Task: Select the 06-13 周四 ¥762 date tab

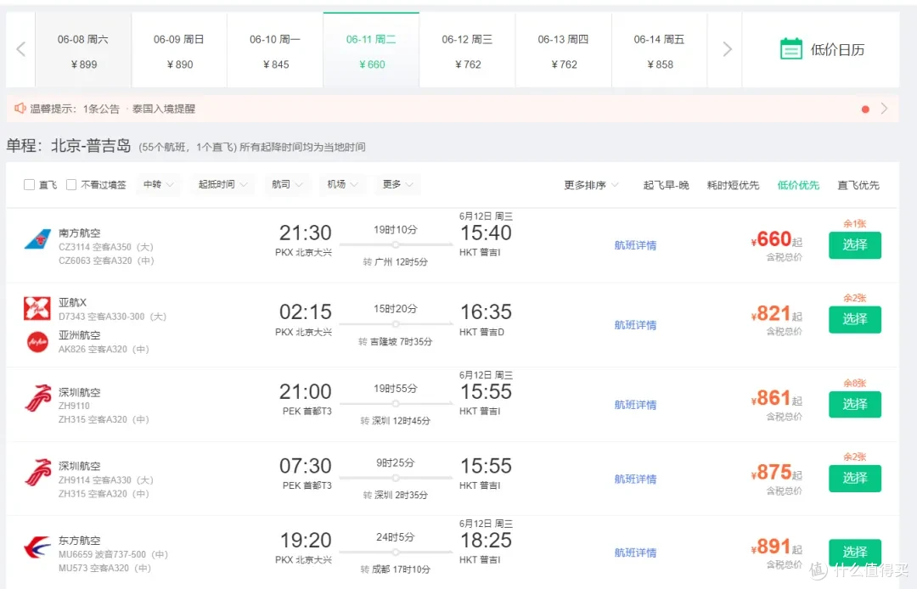Action: point(563,51)
